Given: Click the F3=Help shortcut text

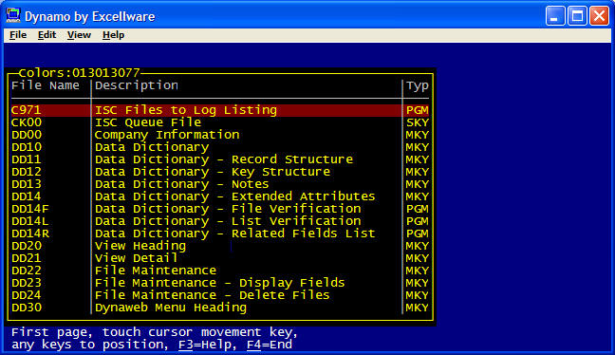Looking at the screenshot, I should [205, 345].
